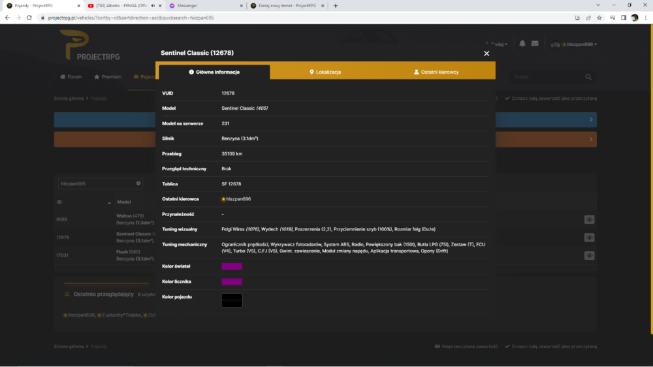Toggle eye icon for vehicle 12678
This screenshot has width=653, height=367.
[589, 238]
